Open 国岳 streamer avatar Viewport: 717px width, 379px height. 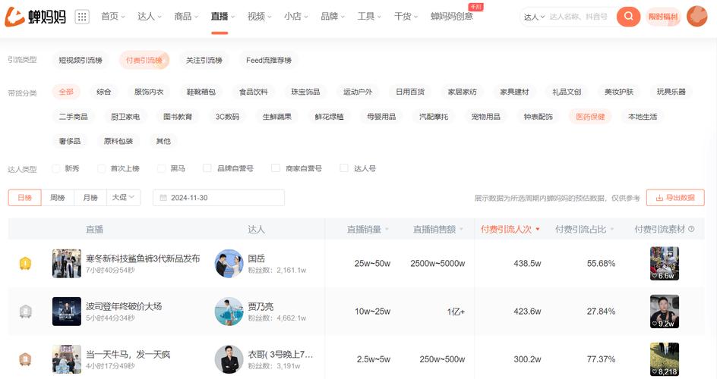[x=229, y=263]
